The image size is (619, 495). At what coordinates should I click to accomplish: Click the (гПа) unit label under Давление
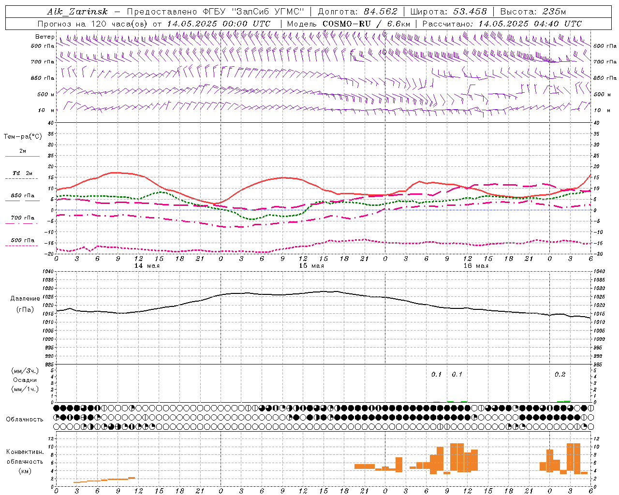[x=25, y=310]
